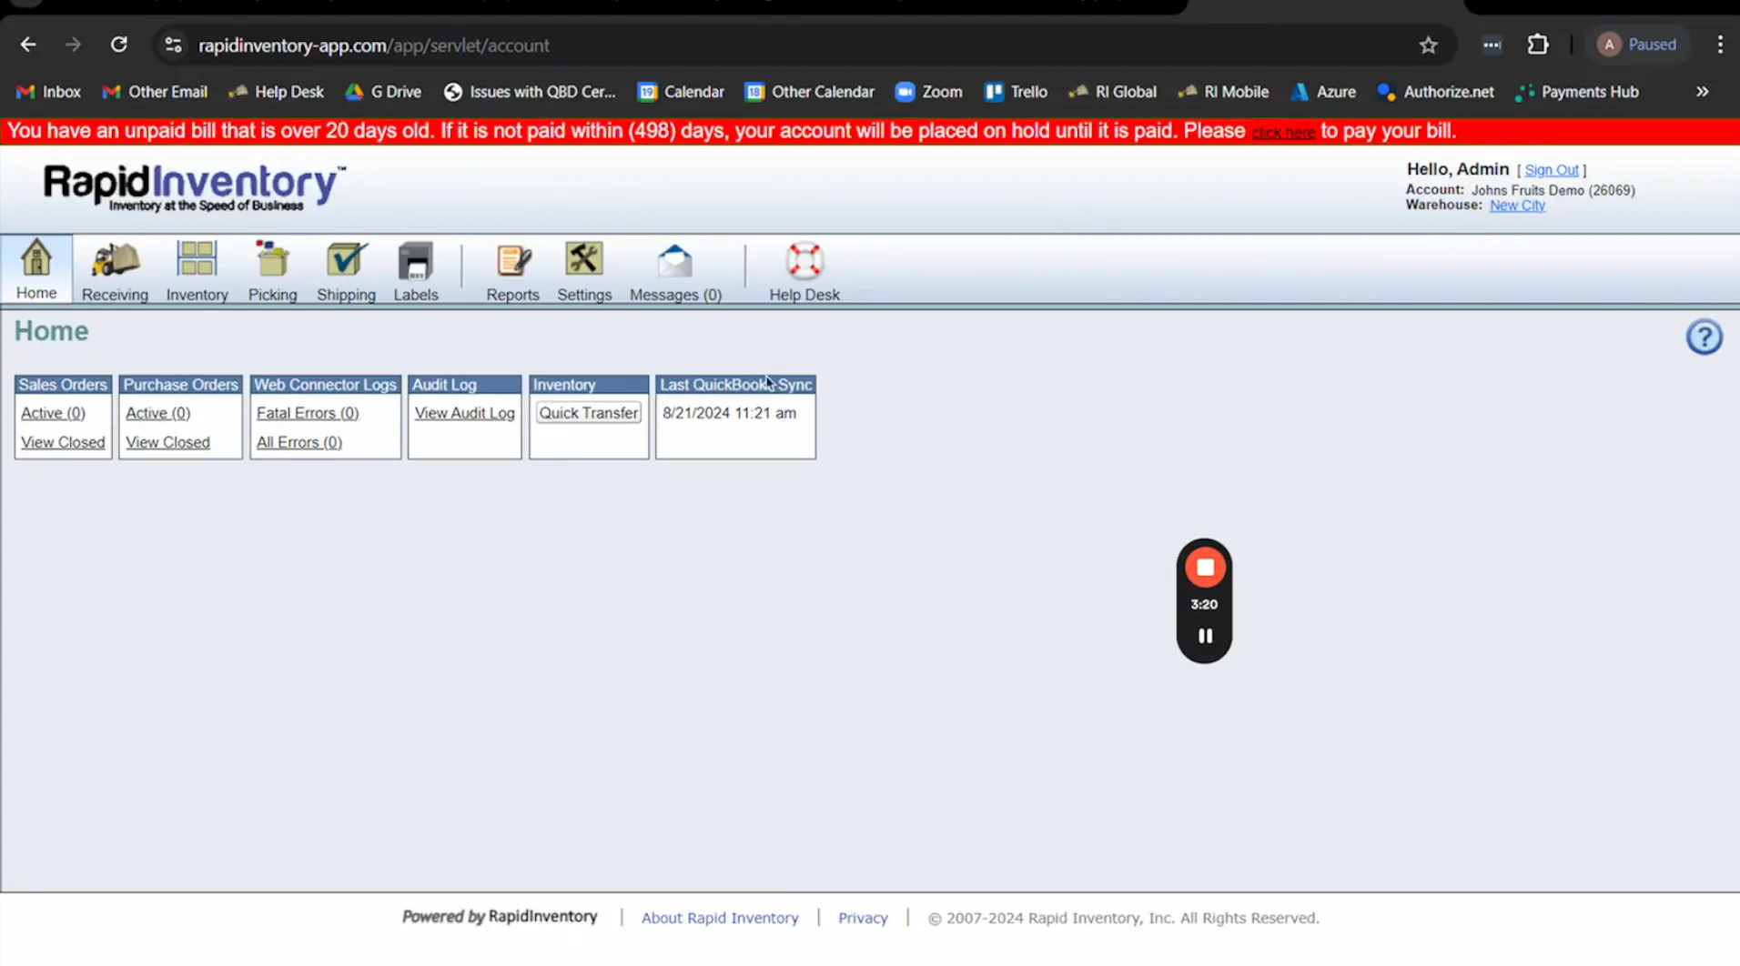Image resolution: width=1740 pixels, height=966 pixels.
Task: Sign Out of the account
Action: click(1552, 170)
